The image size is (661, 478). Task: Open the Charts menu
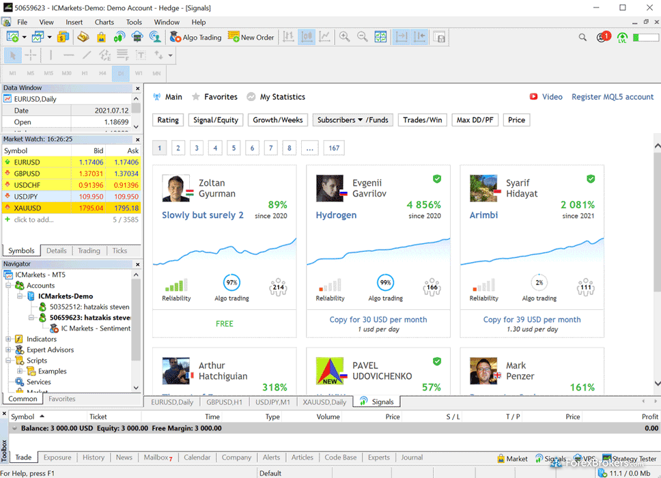pos(104,22)
